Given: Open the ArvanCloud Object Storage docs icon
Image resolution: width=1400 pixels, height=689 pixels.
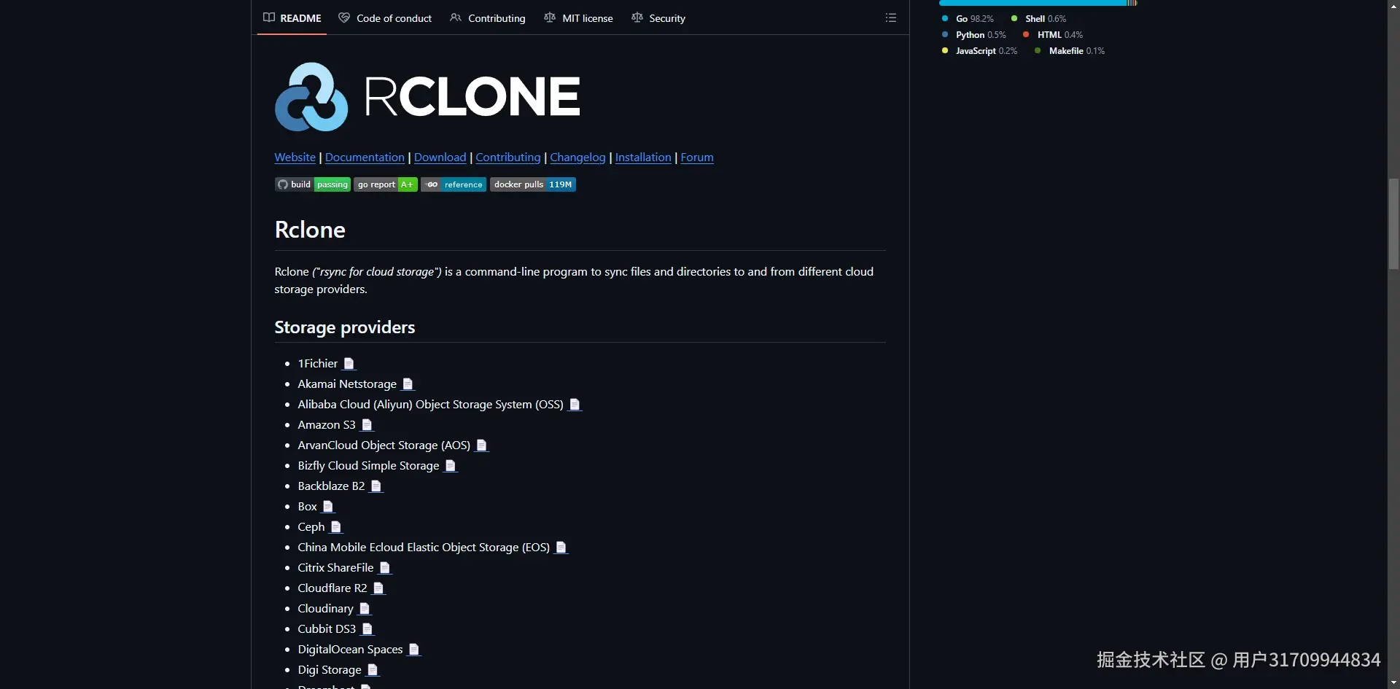Looking at the screenshot, I should (481, 445).
